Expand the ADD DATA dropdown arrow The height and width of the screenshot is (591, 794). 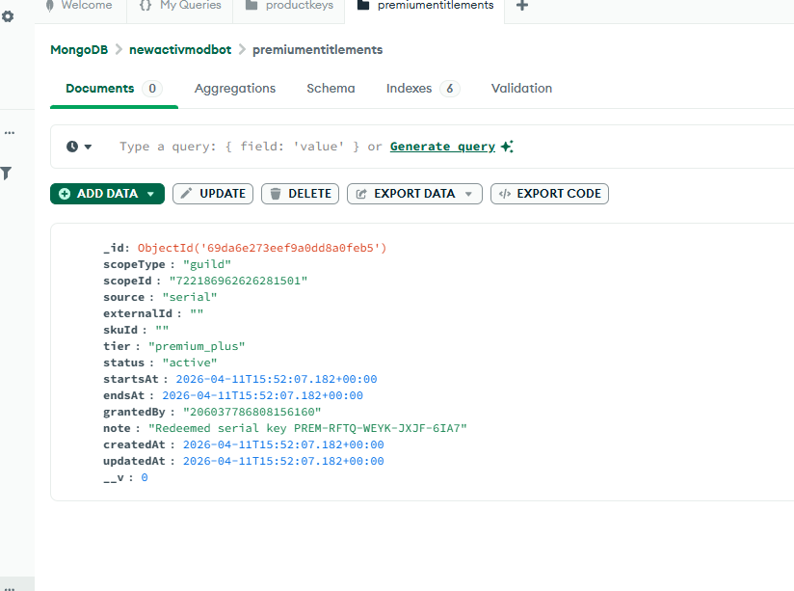pos(151,194)
